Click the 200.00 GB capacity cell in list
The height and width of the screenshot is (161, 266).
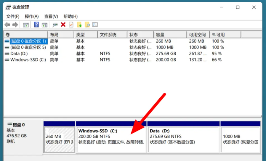pos(166,60)
